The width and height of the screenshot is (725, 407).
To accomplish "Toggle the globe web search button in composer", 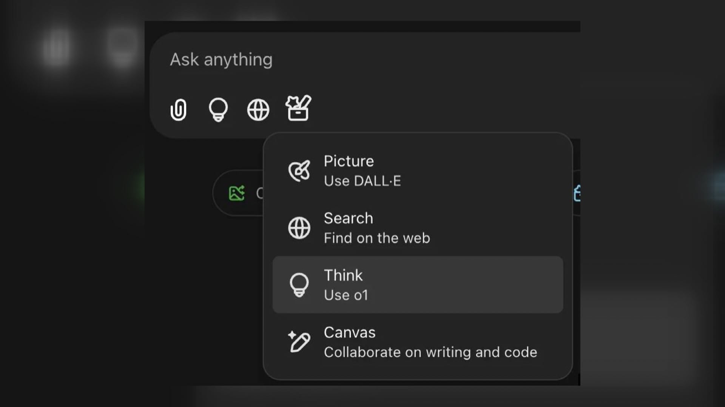I will 258,110.
